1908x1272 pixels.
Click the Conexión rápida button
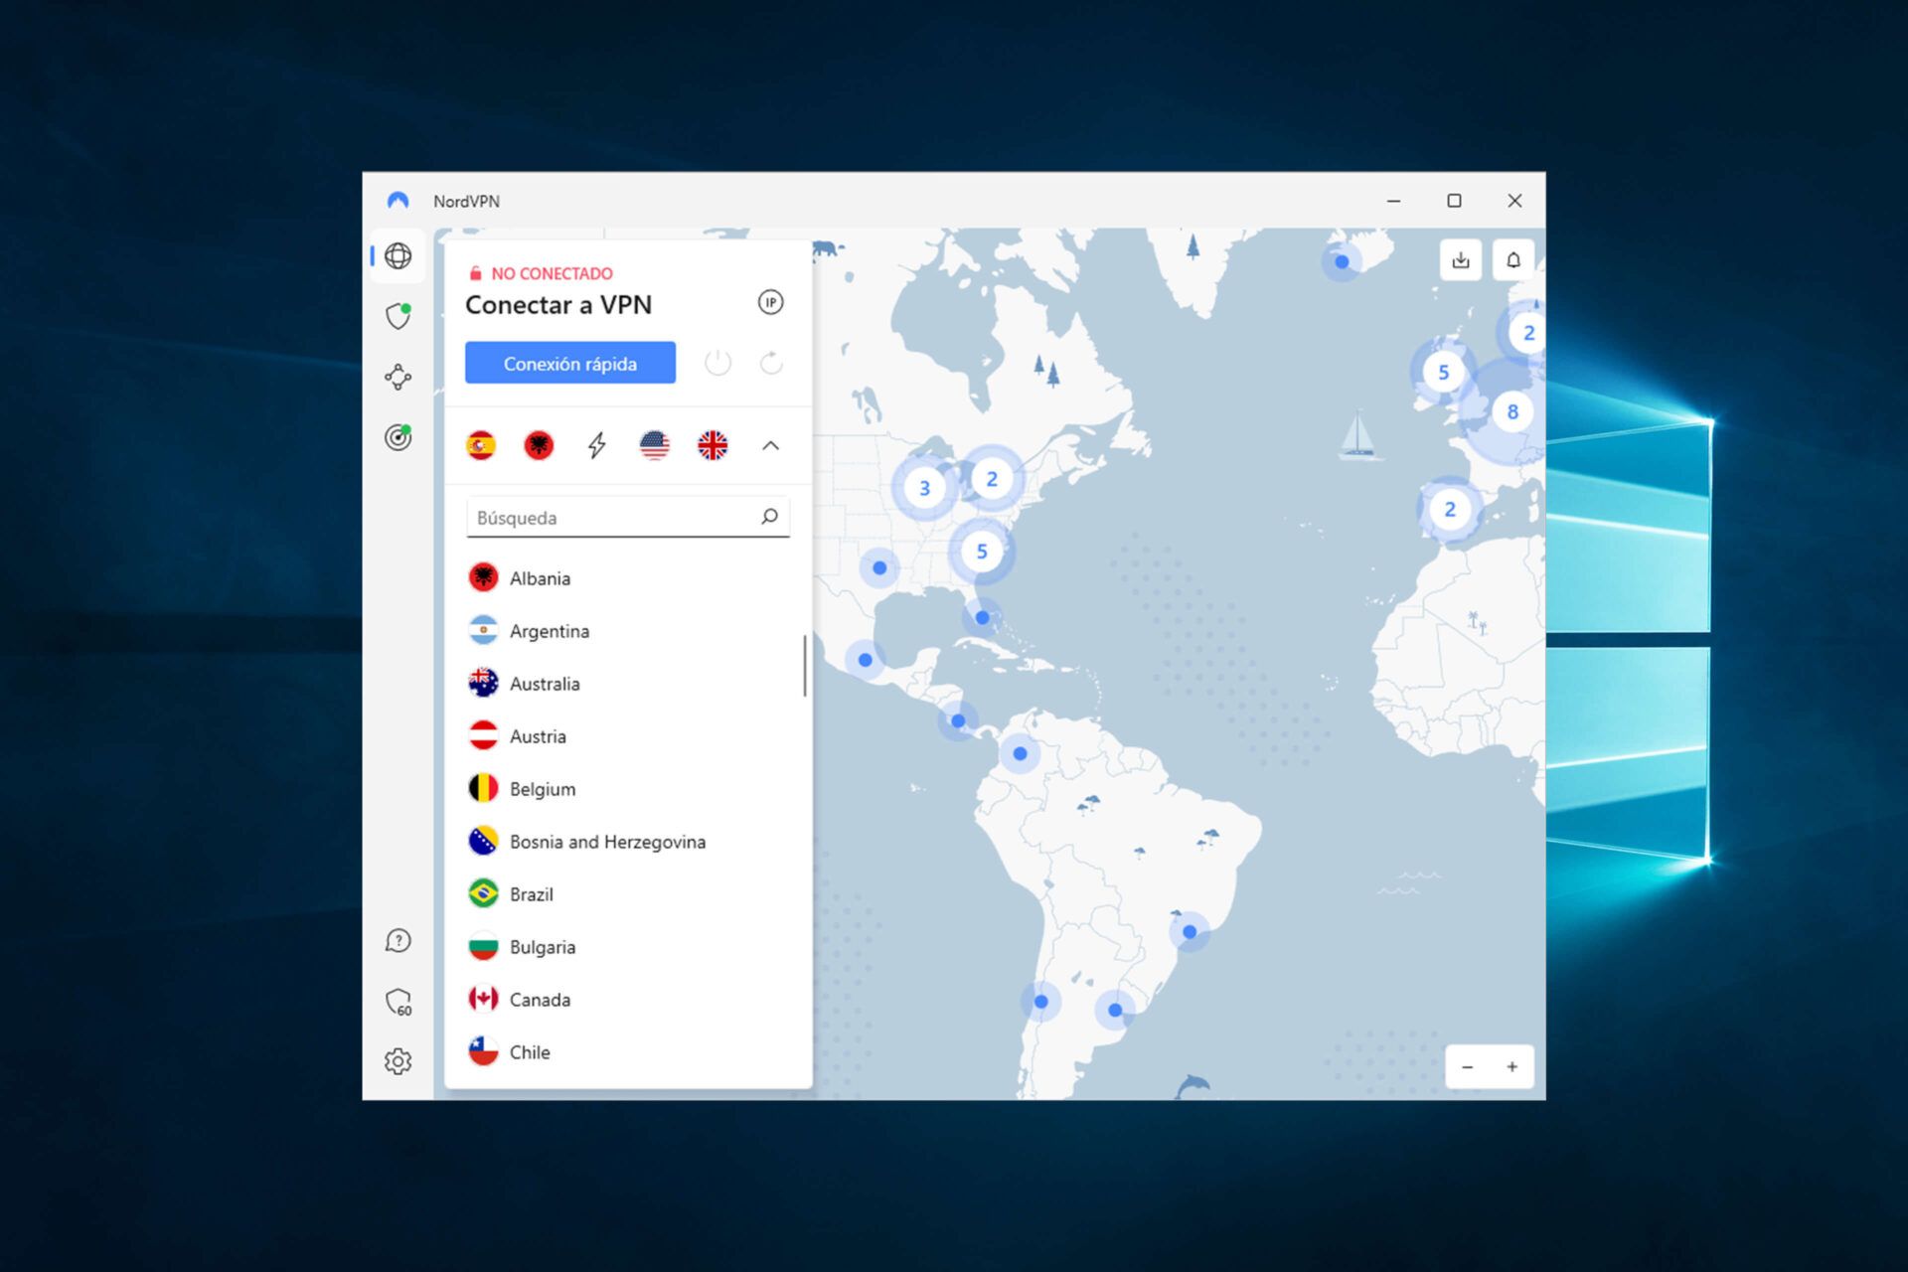[567, 364]
